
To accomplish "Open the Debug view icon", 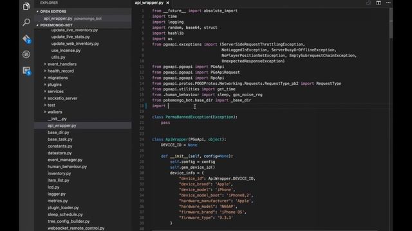I will [26, 55].
